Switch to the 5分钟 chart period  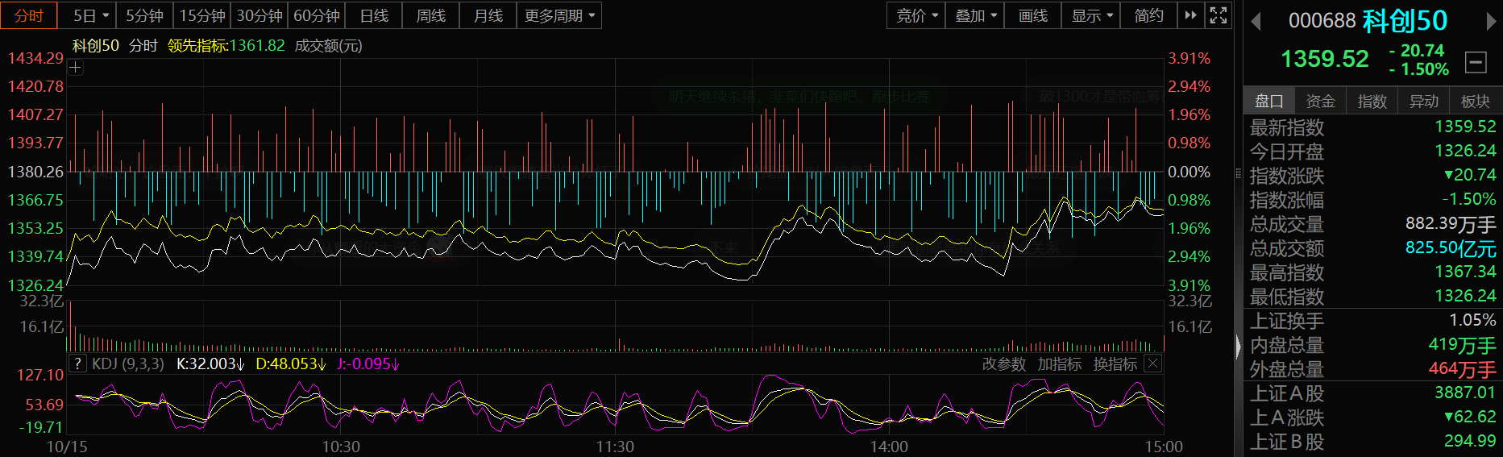[144, 15]
